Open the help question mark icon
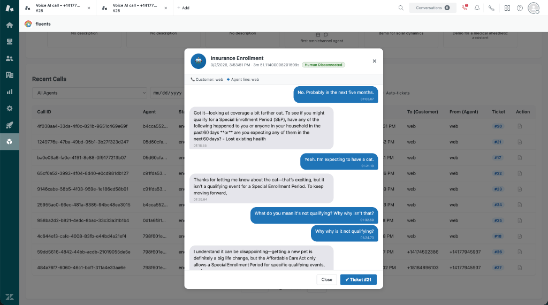This screenshot has width=548, height=305. (520, 7)
